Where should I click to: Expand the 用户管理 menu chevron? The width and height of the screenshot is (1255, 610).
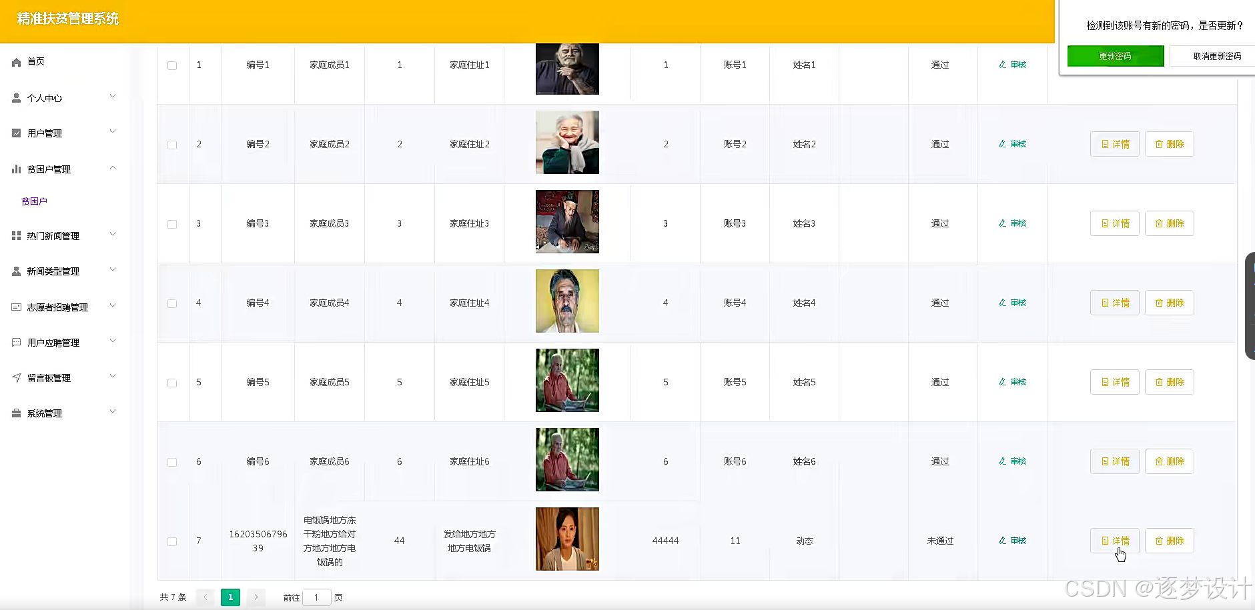point(113,132)
